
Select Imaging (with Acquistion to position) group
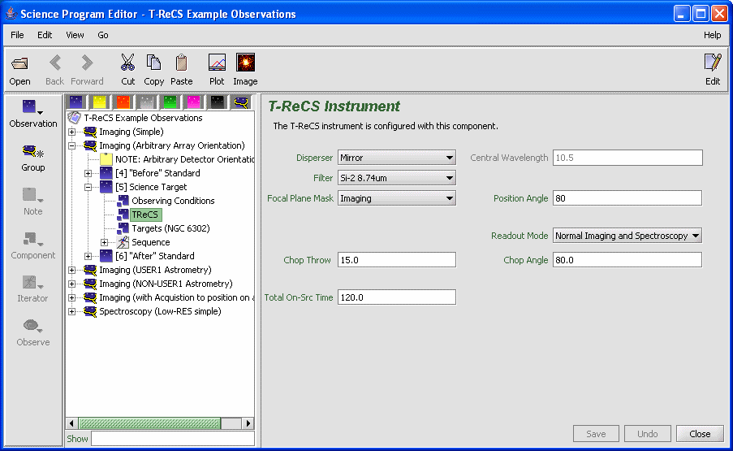(177, 297)
